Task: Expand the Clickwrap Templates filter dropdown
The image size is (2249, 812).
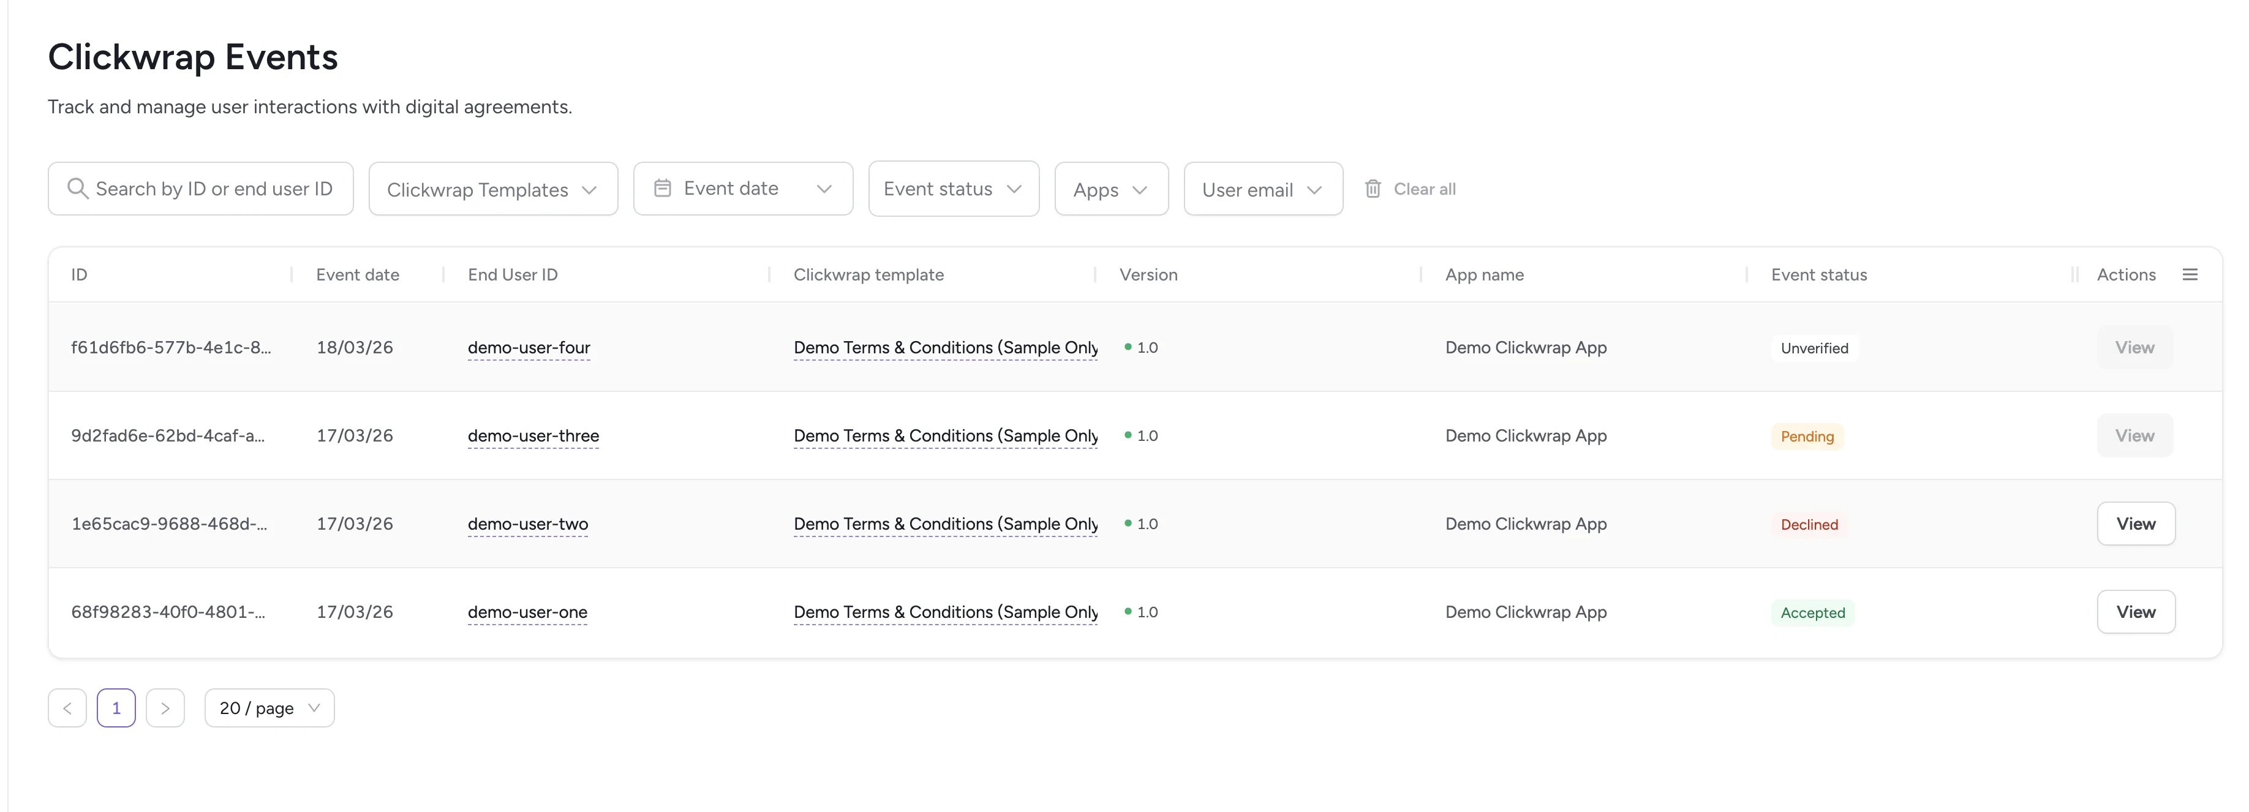Action: pos(492,189)
